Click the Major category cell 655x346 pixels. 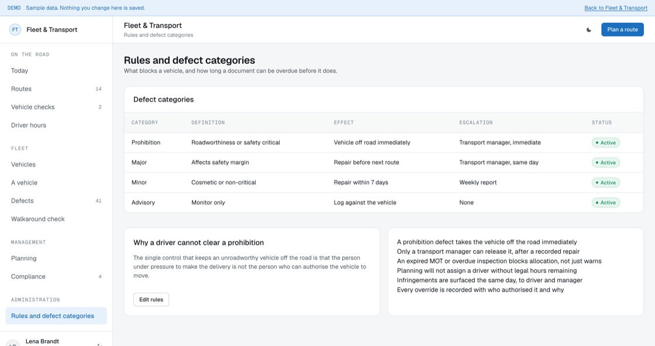tap(139, 162)
